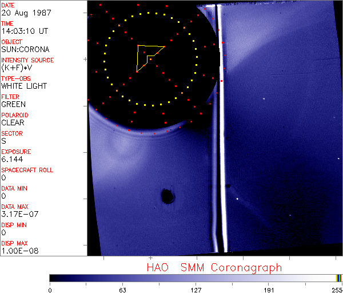Click the SUN:CORONA object value
The image size is (343, 293).
click(25, 49)
